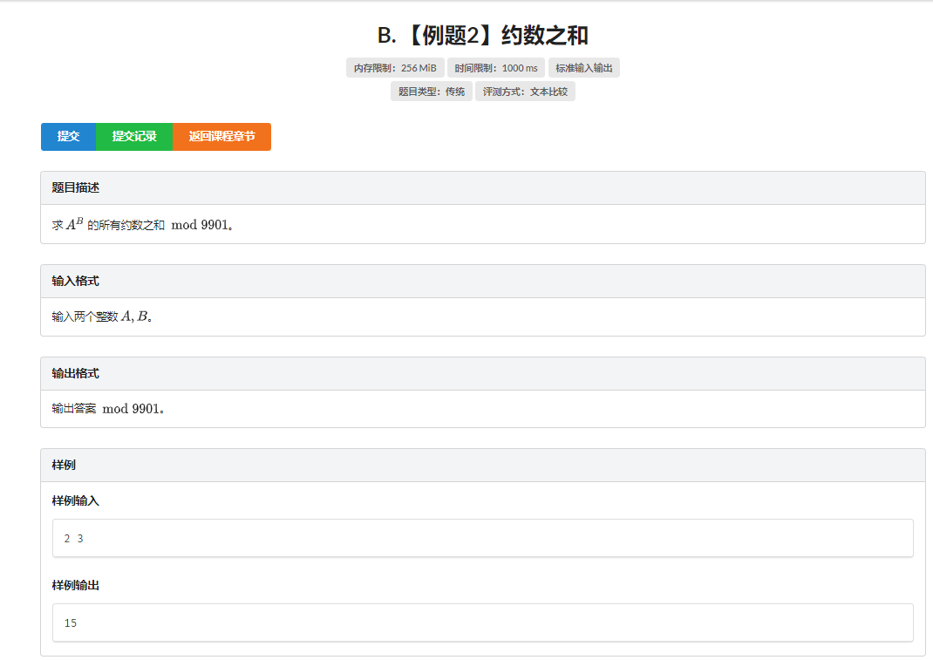Click the 题目类型: 传统 tag
The image size is (933, 660).
pyautogui.click(x=432, y=92)
